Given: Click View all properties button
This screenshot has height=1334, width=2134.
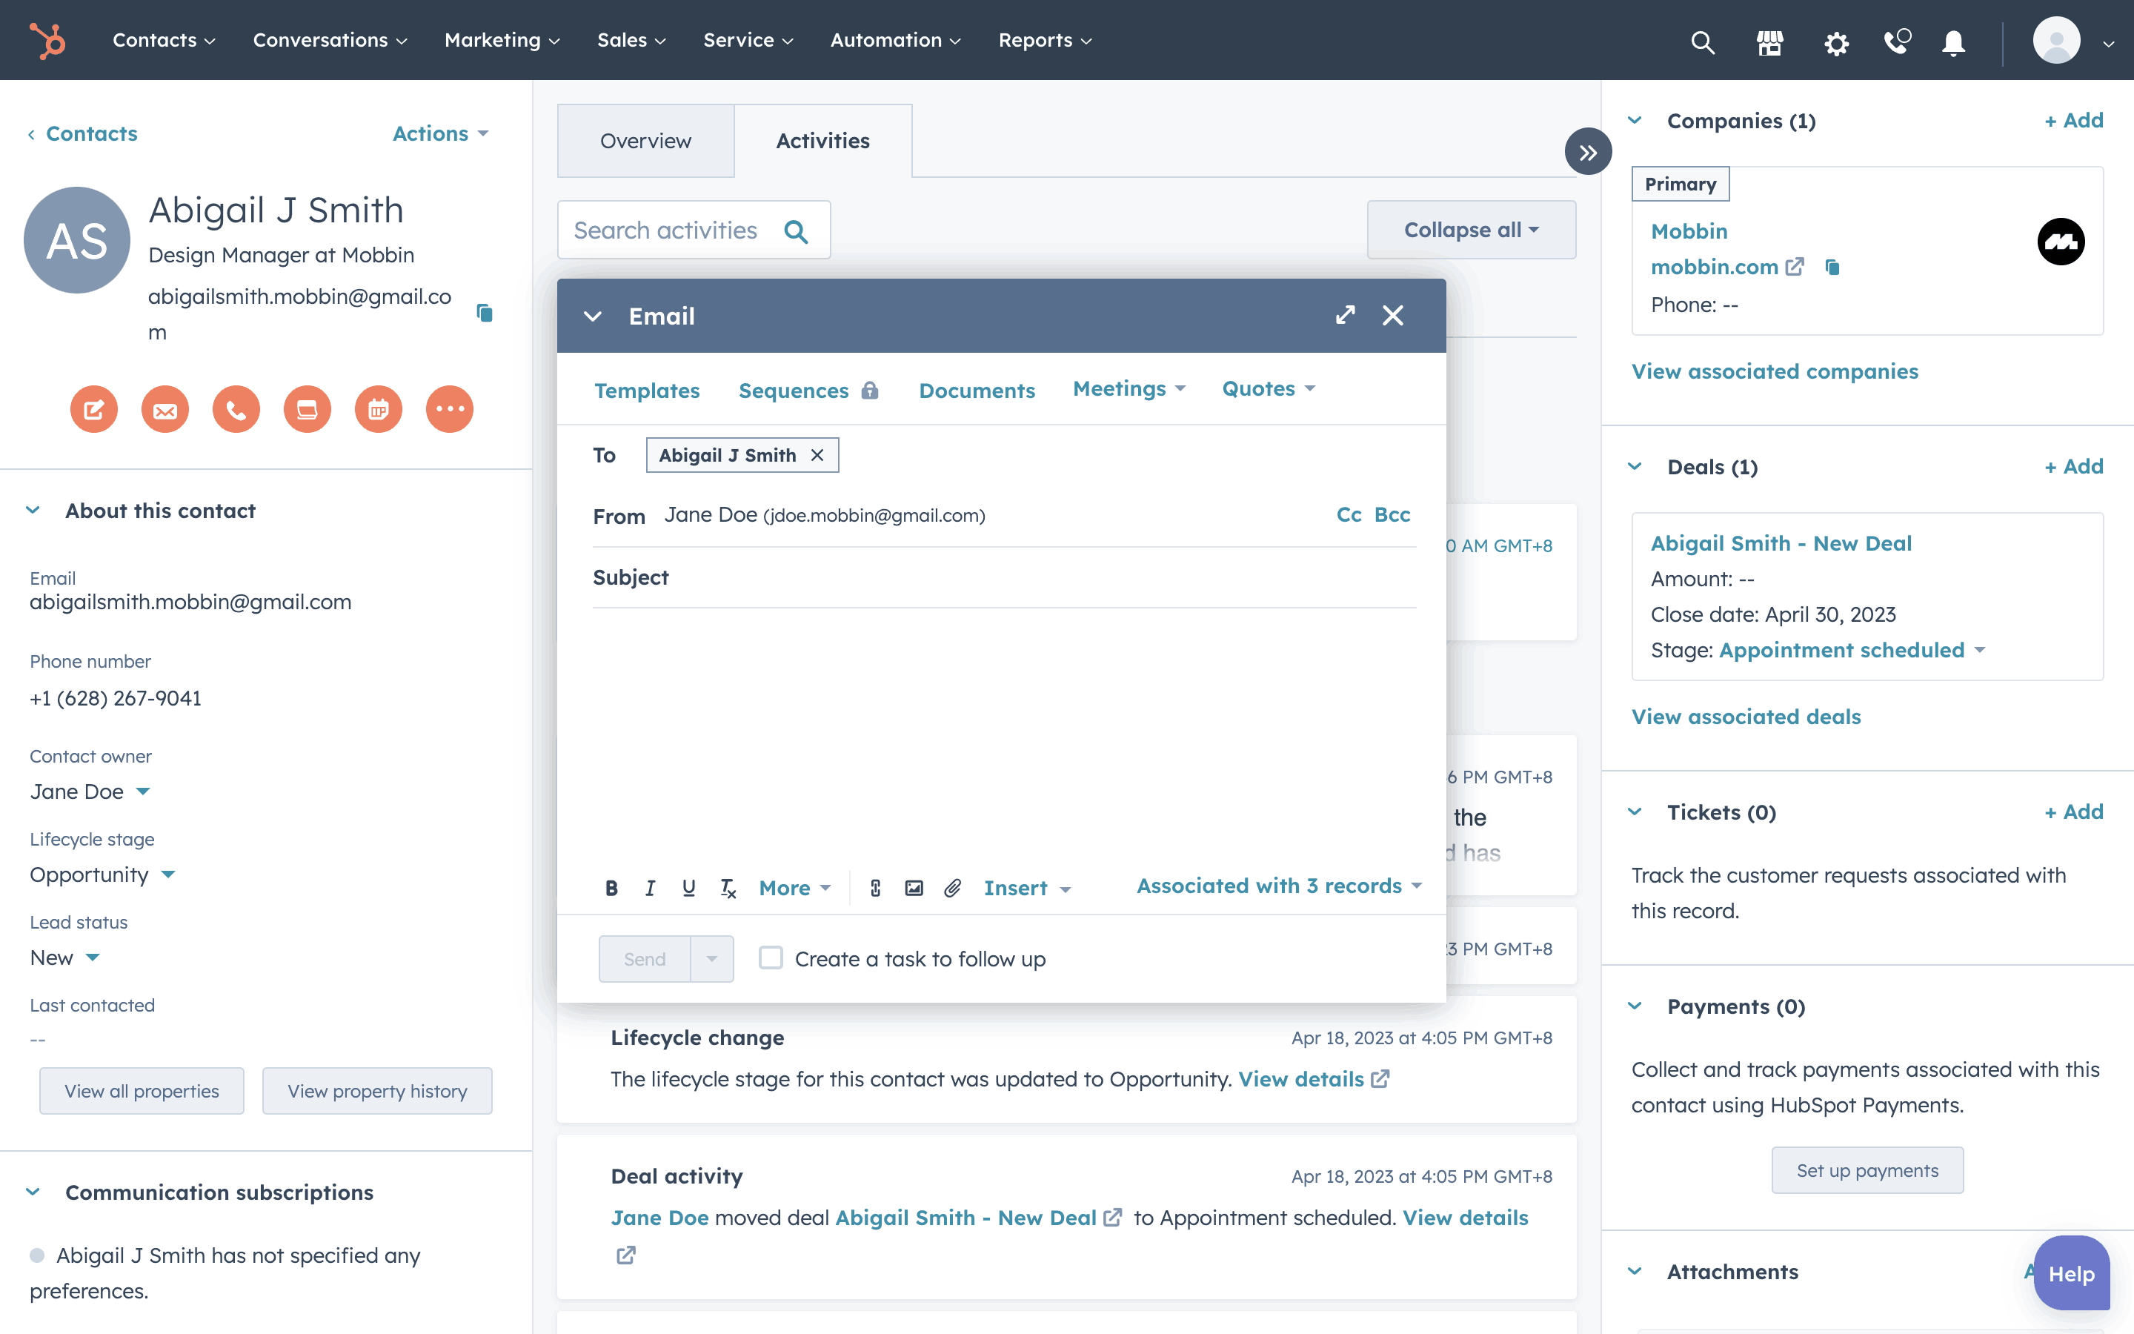Looking at the screenshot, I should pos(142,1090).
